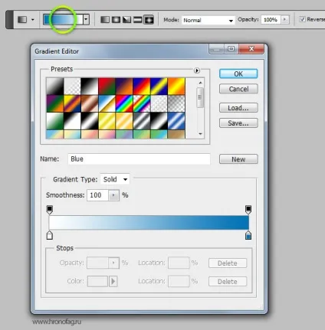Click the Name field containing Blue

point(139,159)
